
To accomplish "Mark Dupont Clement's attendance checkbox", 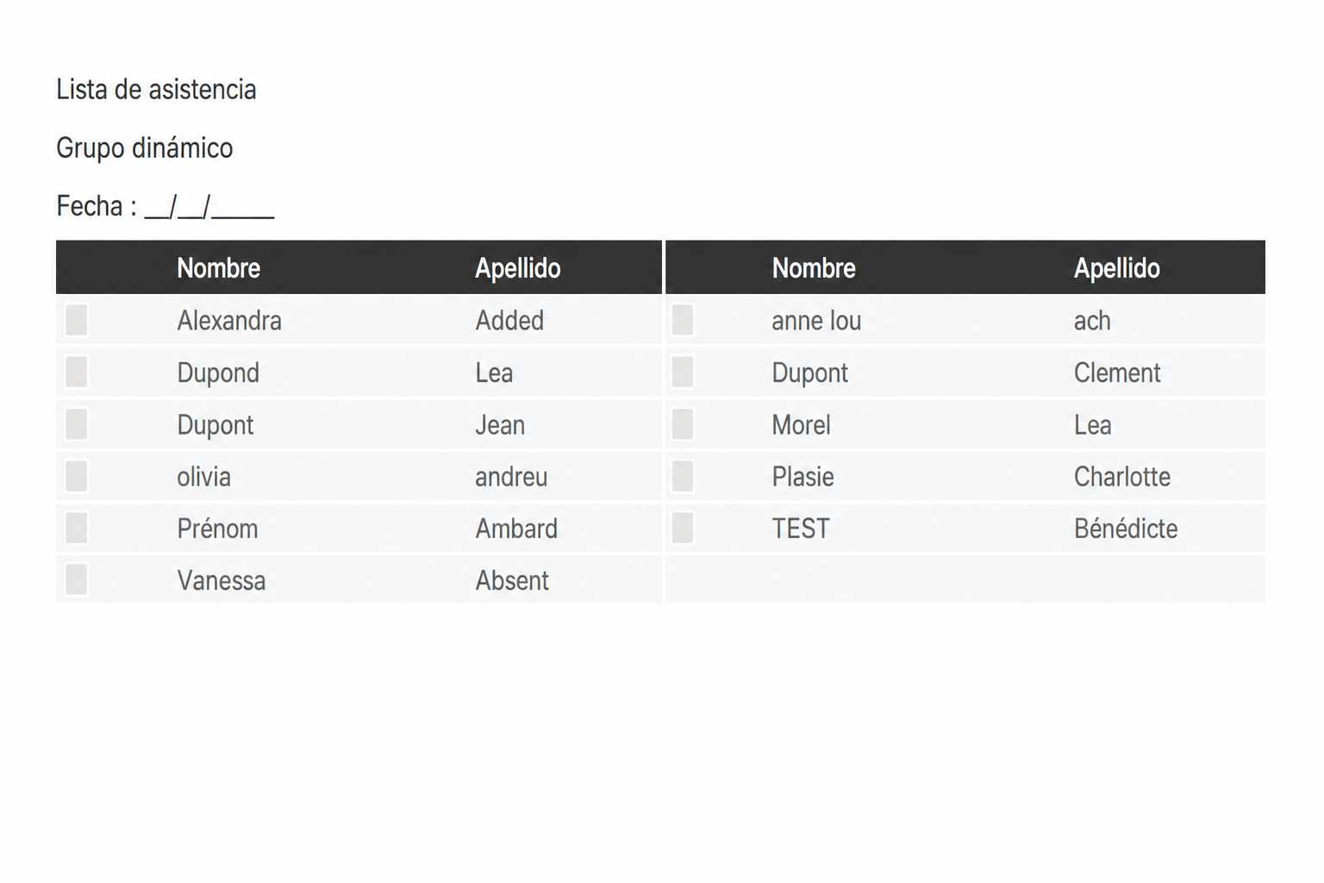I will [683, 373].
